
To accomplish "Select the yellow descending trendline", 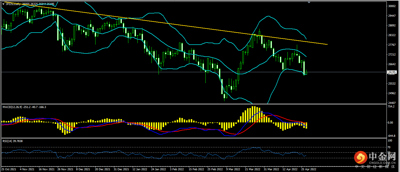I will [176, 25].
